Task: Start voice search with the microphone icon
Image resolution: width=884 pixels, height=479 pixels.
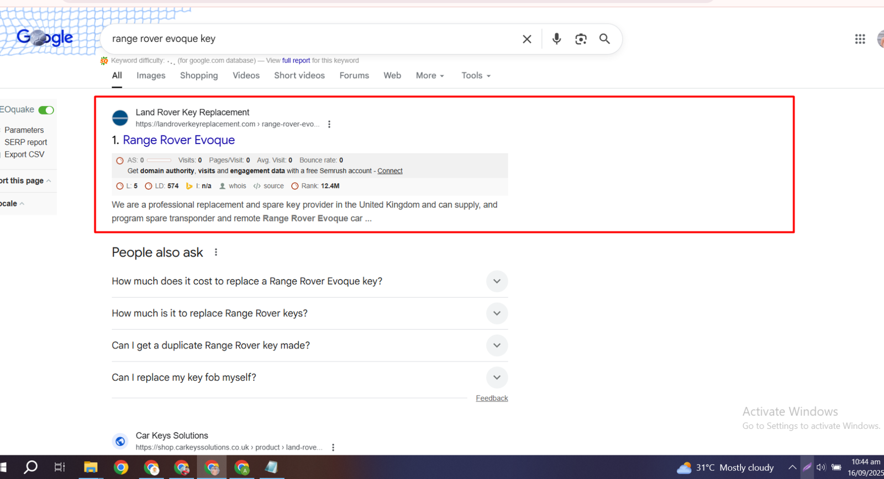Action: 556,39
